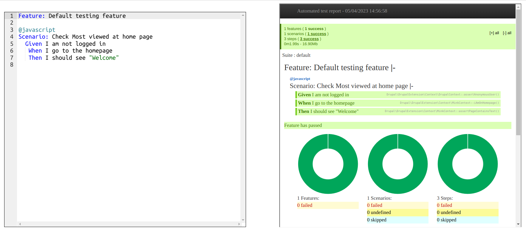This screenshot has height=233, width=526.
Task: Click line number 8 in the editor gutter
Action: click(12, 65)
